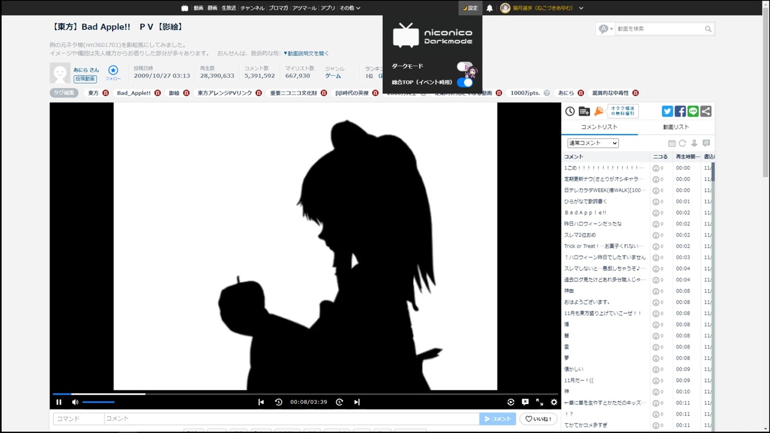
Task: Jump back to the video start
Action: pos(261,402)
